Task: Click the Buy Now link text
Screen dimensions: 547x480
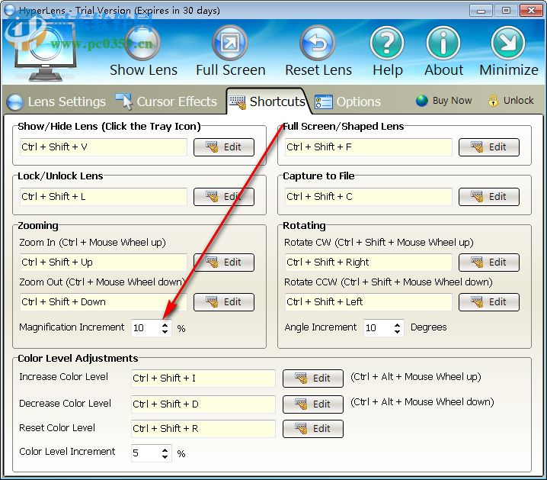Action: coord(452,101)
